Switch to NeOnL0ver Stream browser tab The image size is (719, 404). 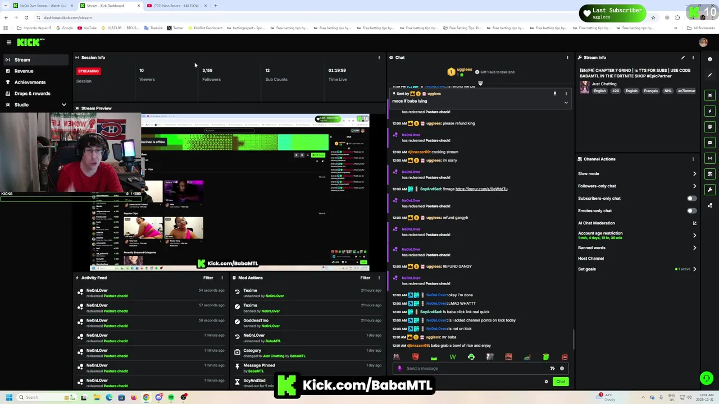[42, 6]
